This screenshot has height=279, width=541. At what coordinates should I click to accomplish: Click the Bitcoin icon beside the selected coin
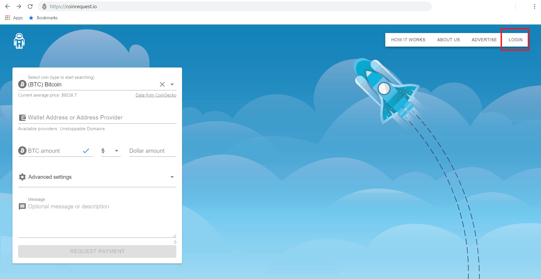coord(22,84)
